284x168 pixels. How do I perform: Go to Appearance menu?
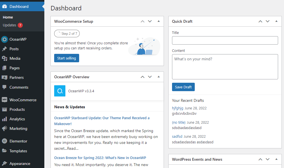20,164
